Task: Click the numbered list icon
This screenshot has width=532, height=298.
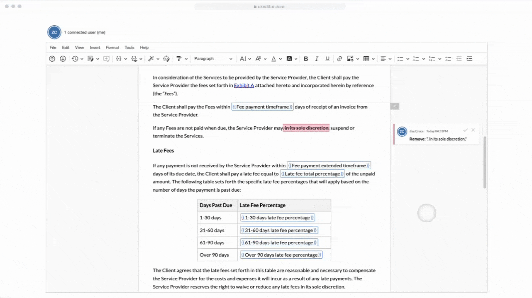Action: point(416,59)
